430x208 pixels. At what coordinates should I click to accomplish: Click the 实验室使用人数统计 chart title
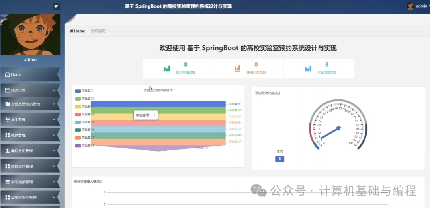point(88,181)
